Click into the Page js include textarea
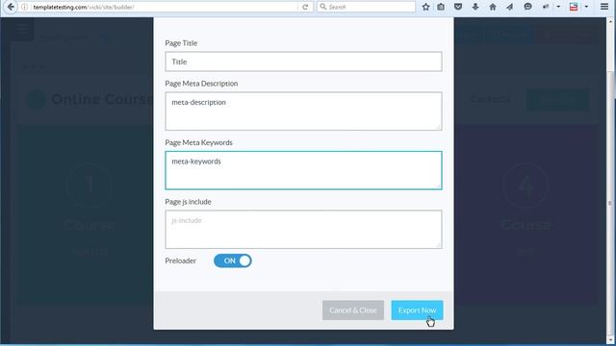 coord(304,230)
